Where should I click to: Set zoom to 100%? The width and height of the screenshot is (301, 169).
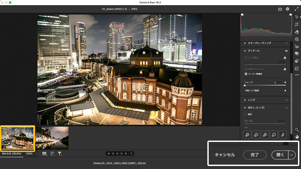29,154
